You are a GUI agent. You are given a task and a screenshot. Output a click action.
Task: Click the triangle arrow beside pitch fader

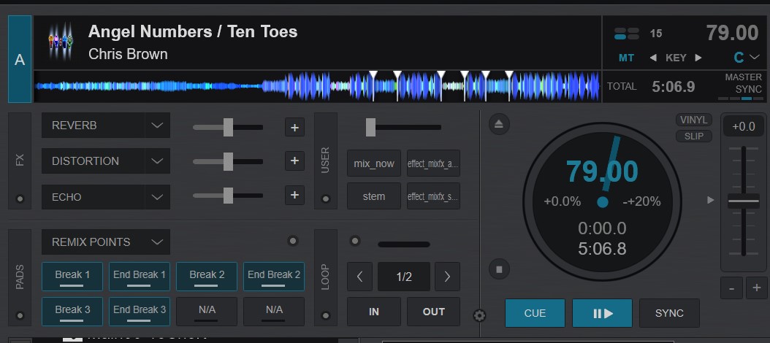click(710, 200)
